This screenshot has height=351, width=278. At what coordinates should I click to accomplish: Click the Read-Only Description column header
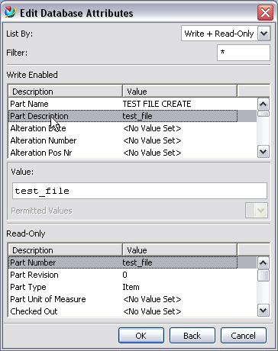(x=66, y=250)
